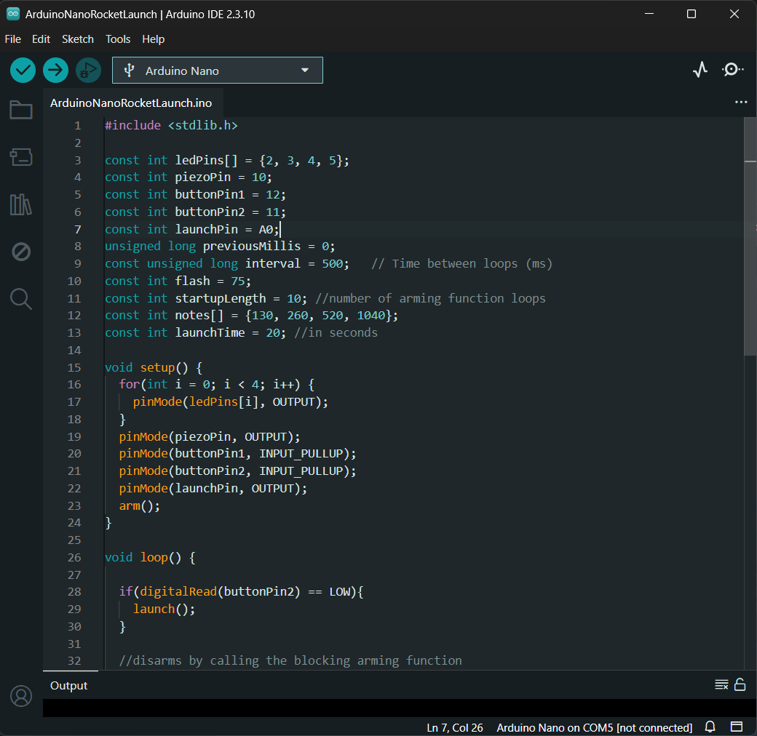The width and height of the screenshot is (757, 736).
Task: Click on 'void setup() {' line
Action: (x=154, y=367)
